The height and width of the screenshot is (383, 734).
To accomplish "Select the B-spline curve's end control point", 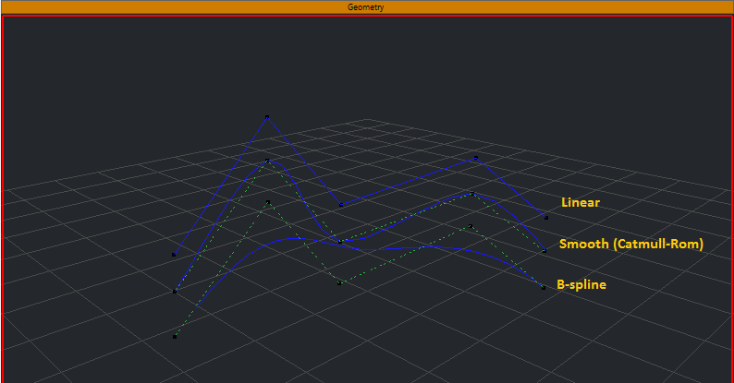I will (544, 288).
